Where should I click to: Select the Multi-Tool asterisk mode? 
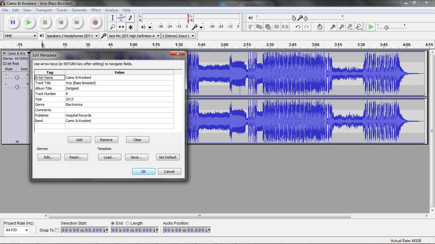pyautogui.click(x=130, y=27)
